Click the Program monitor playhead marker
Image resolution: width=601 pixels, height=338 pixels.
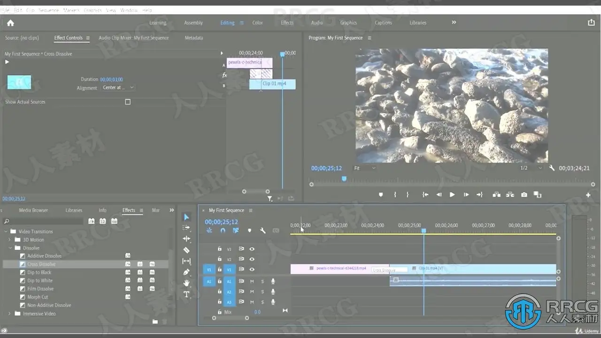tap(344, 179)
